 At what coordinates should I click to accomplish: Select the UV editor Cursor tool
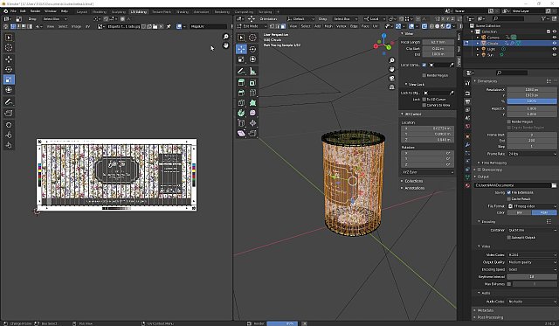pos(9,47)
